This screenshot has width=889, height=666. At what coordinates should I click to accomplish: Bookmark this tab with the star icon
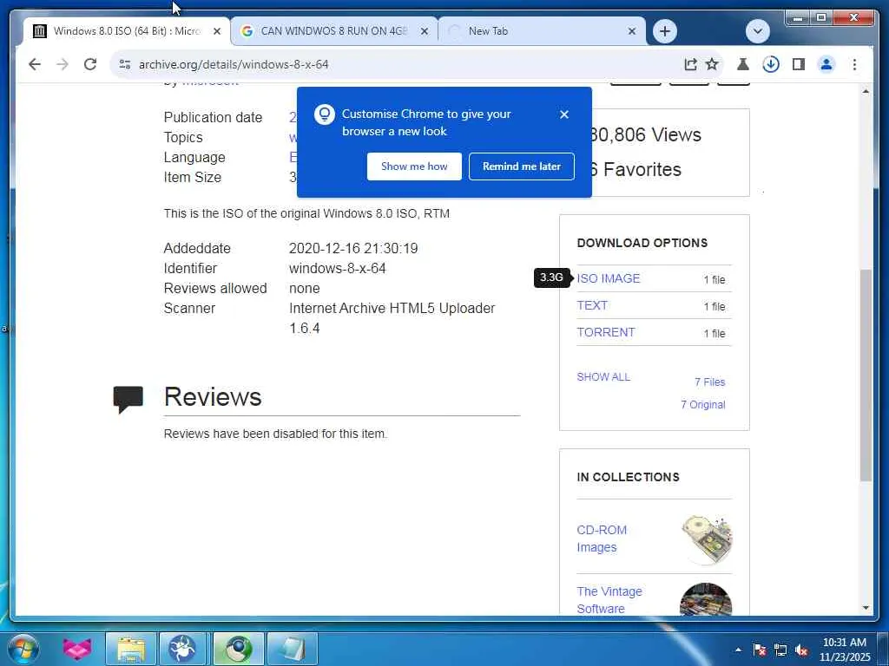pyautogui.click(x=712, y=64)
